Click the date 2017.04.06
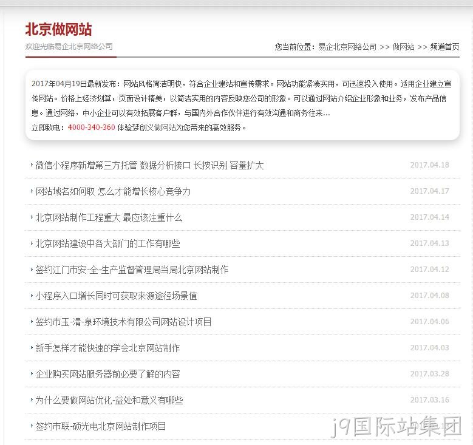This screenshot has height=445, width=473. pyautogui.click(x=429, y=322)
